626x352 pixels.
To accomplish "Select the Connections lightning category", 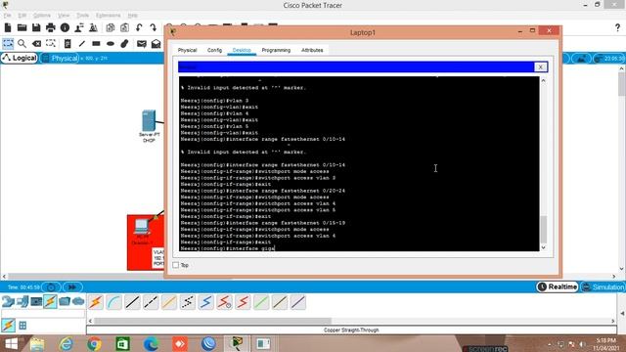I will pyautogui.click(x=50, y=302).
